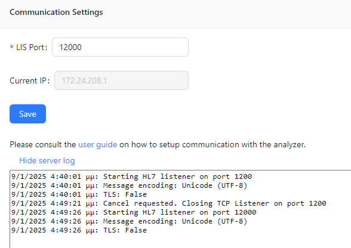351x248 pixels.
Task: Click the blank area below the log entries
Action: [179, 241]
